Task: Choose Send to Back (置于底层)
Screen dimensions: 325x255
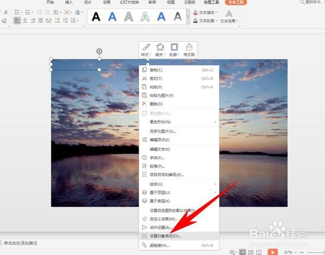Action: click(179, 201)
